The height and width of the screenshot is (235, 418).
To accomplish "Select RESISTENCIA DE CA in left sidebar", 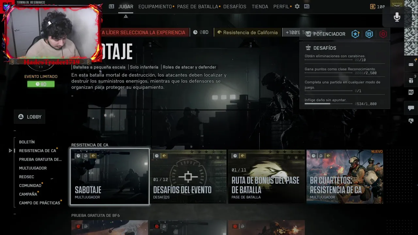I will [x=38, y=151].
